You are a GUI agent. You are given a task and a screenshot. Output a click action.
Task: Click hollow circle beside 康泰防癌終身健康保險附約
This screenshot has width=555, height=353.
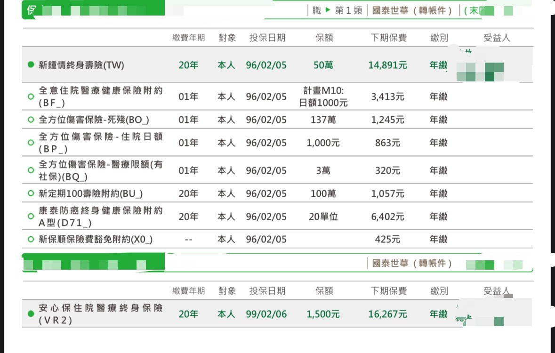[x=31, y=217]
